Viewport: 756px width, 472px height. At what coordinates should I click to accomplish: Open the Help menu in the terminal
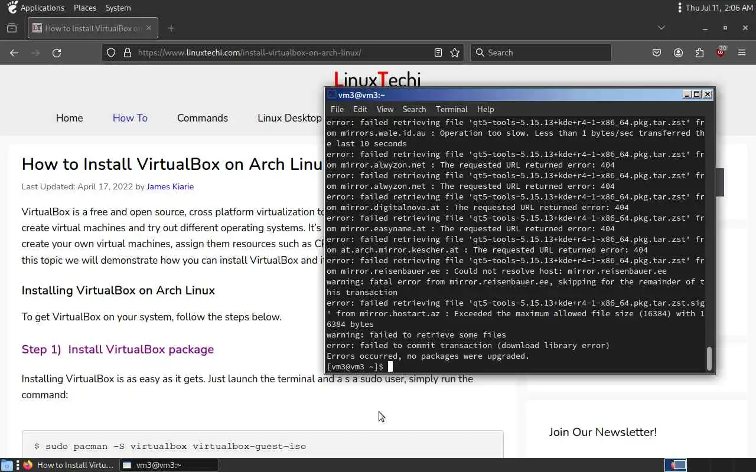click(x=485, y=109)
